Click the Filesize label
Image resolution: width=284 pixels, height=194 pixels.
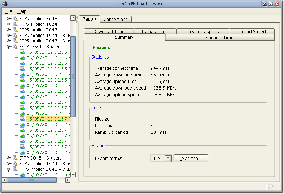102,119
